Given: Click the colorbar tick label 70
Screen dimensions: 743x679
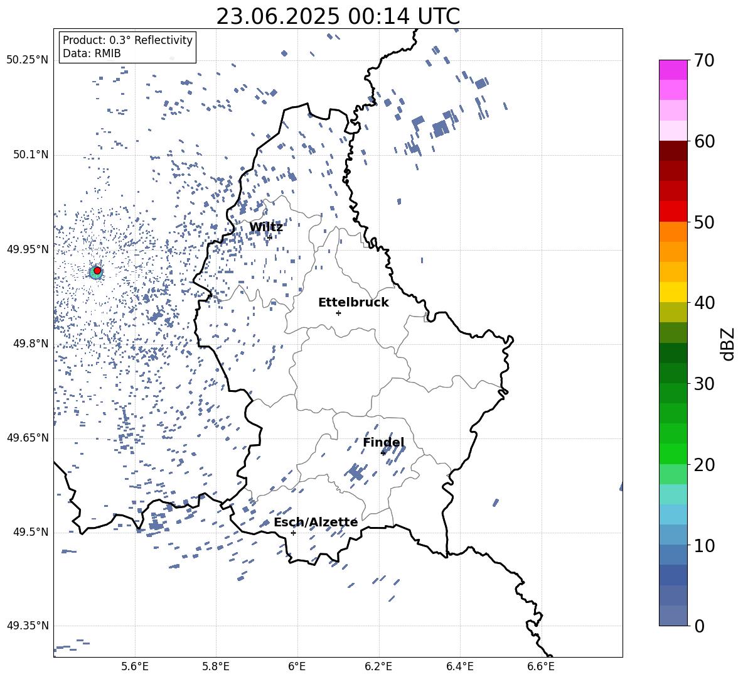Looking at the screenshot, I should 704,60.
